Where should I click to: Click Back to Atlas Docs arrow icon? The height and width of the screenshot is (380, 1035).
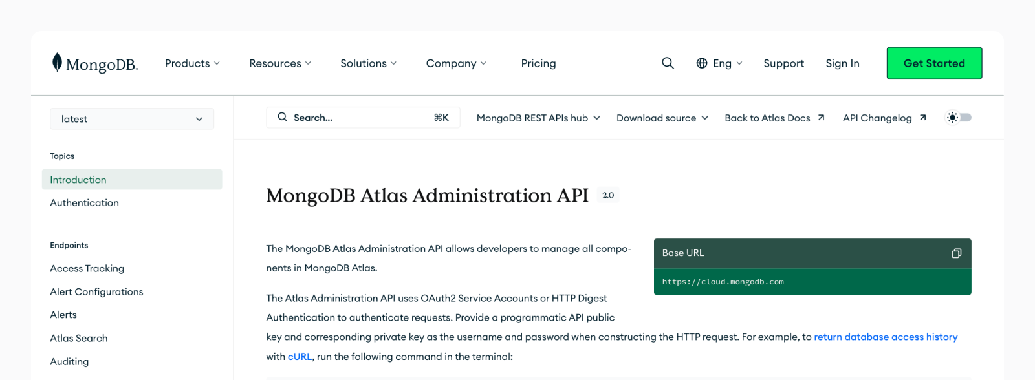point(821,118)
